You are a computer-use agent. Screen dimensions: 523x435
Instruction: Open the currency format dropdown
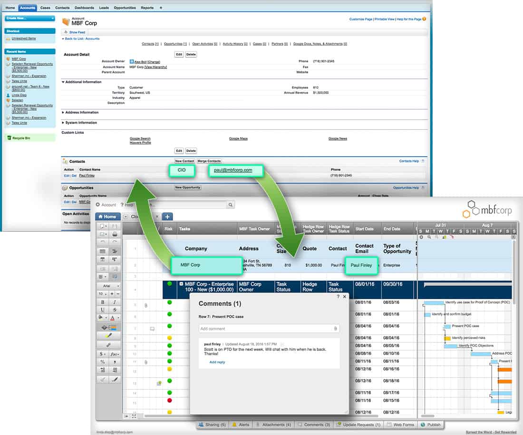click(x=102, y=354)
